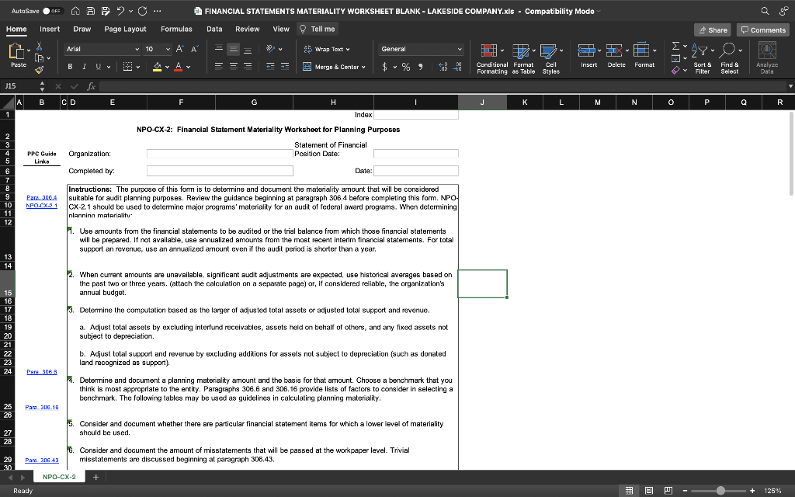Viewport: 795px width, 497px height.
Task: Apply percent style format
Action: click(405, 67)
